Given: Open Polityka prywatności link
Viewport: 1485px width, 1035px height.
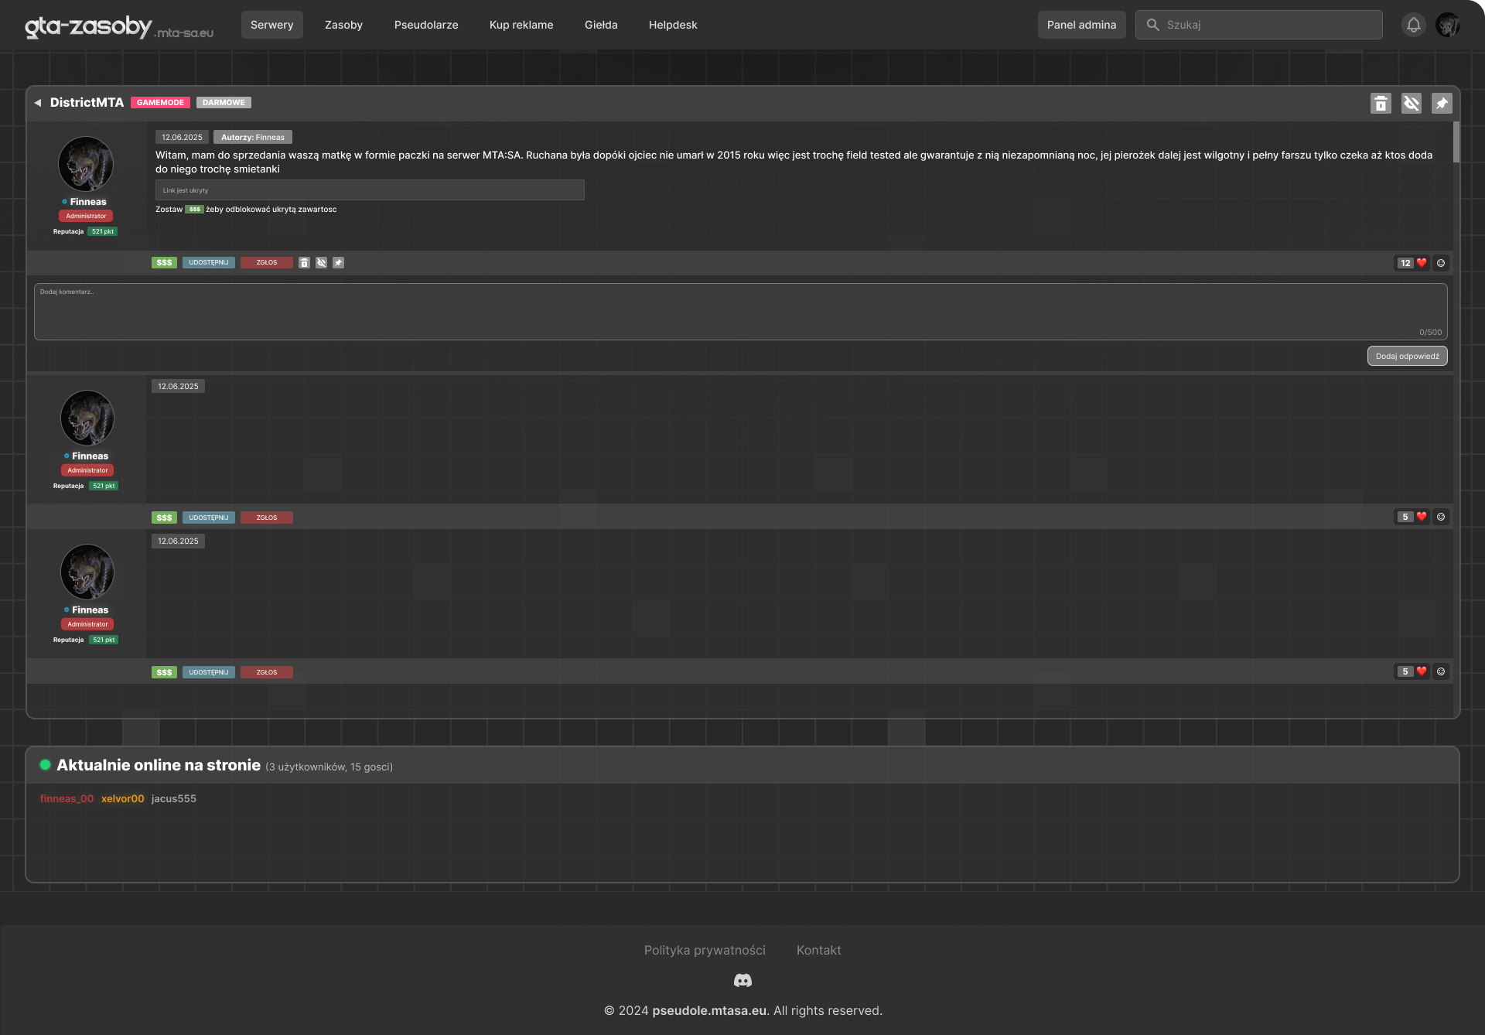Looking at the screenshot, I should point(705,950).
